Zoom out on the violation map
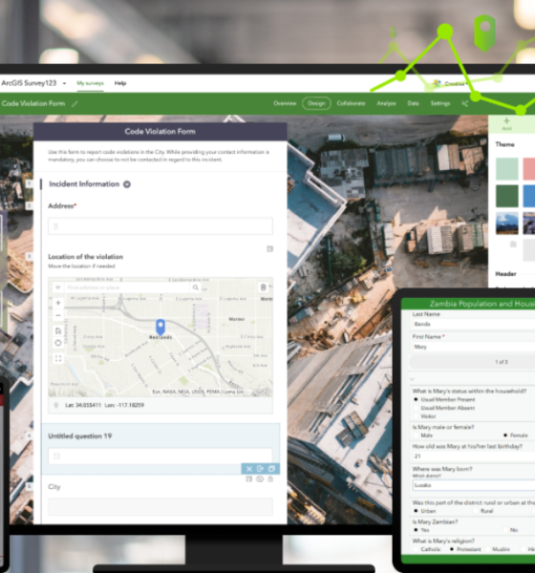This screenshot has width=535, height=573. pos(58,315)
